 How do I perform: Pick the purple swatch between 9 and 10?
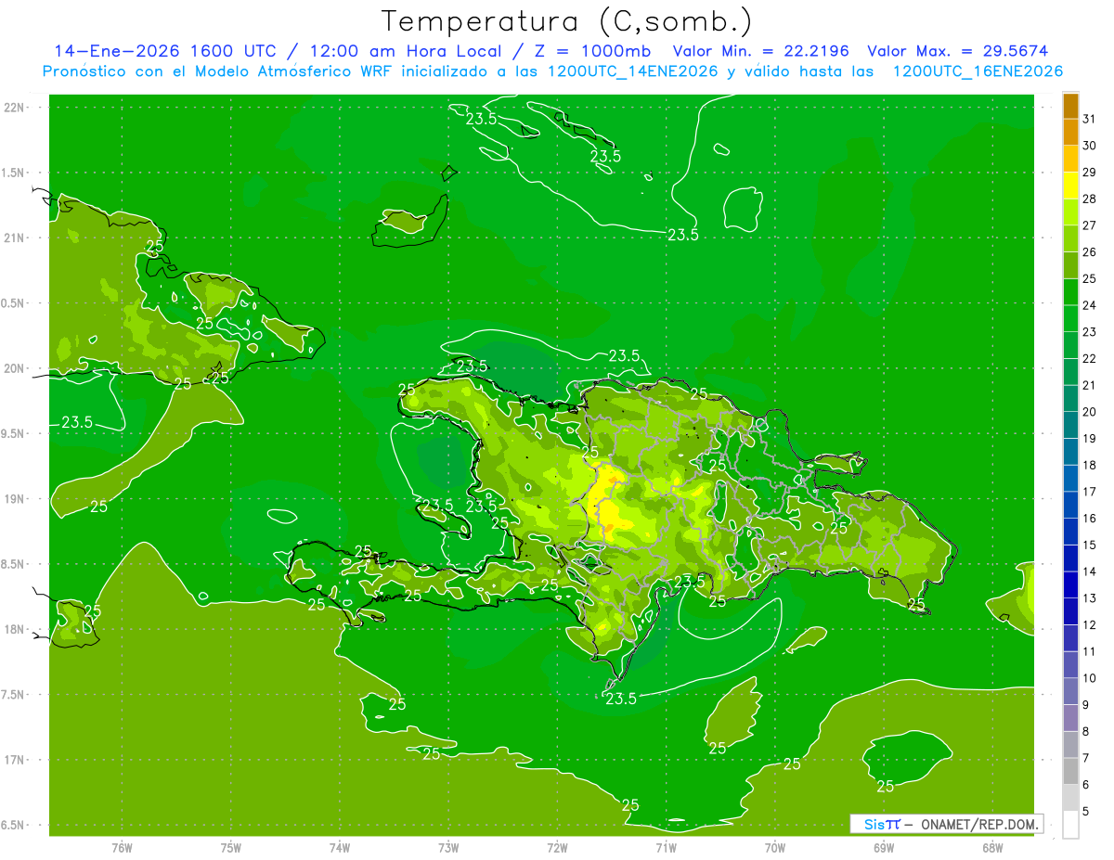coord(1070,691)
